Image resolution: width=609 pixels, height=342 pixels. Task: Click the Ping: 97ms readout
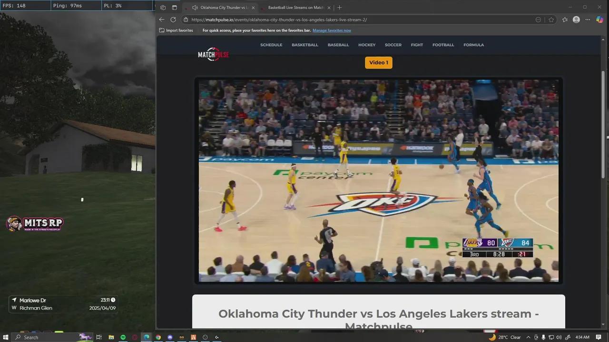tap(67, 6)
